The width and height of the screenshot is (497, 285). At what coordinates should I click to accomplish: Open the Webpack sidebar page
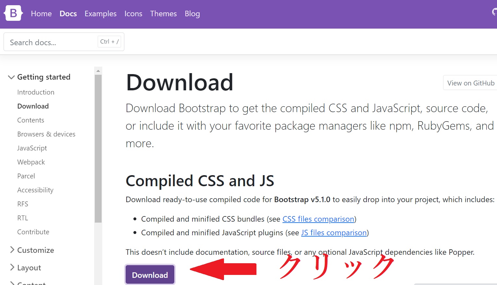(31, 162)
